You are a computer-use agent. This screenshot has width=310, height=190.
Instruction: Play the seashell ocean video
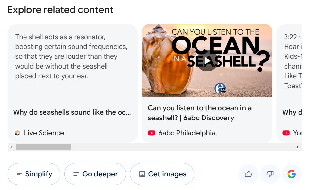point(207,61)
